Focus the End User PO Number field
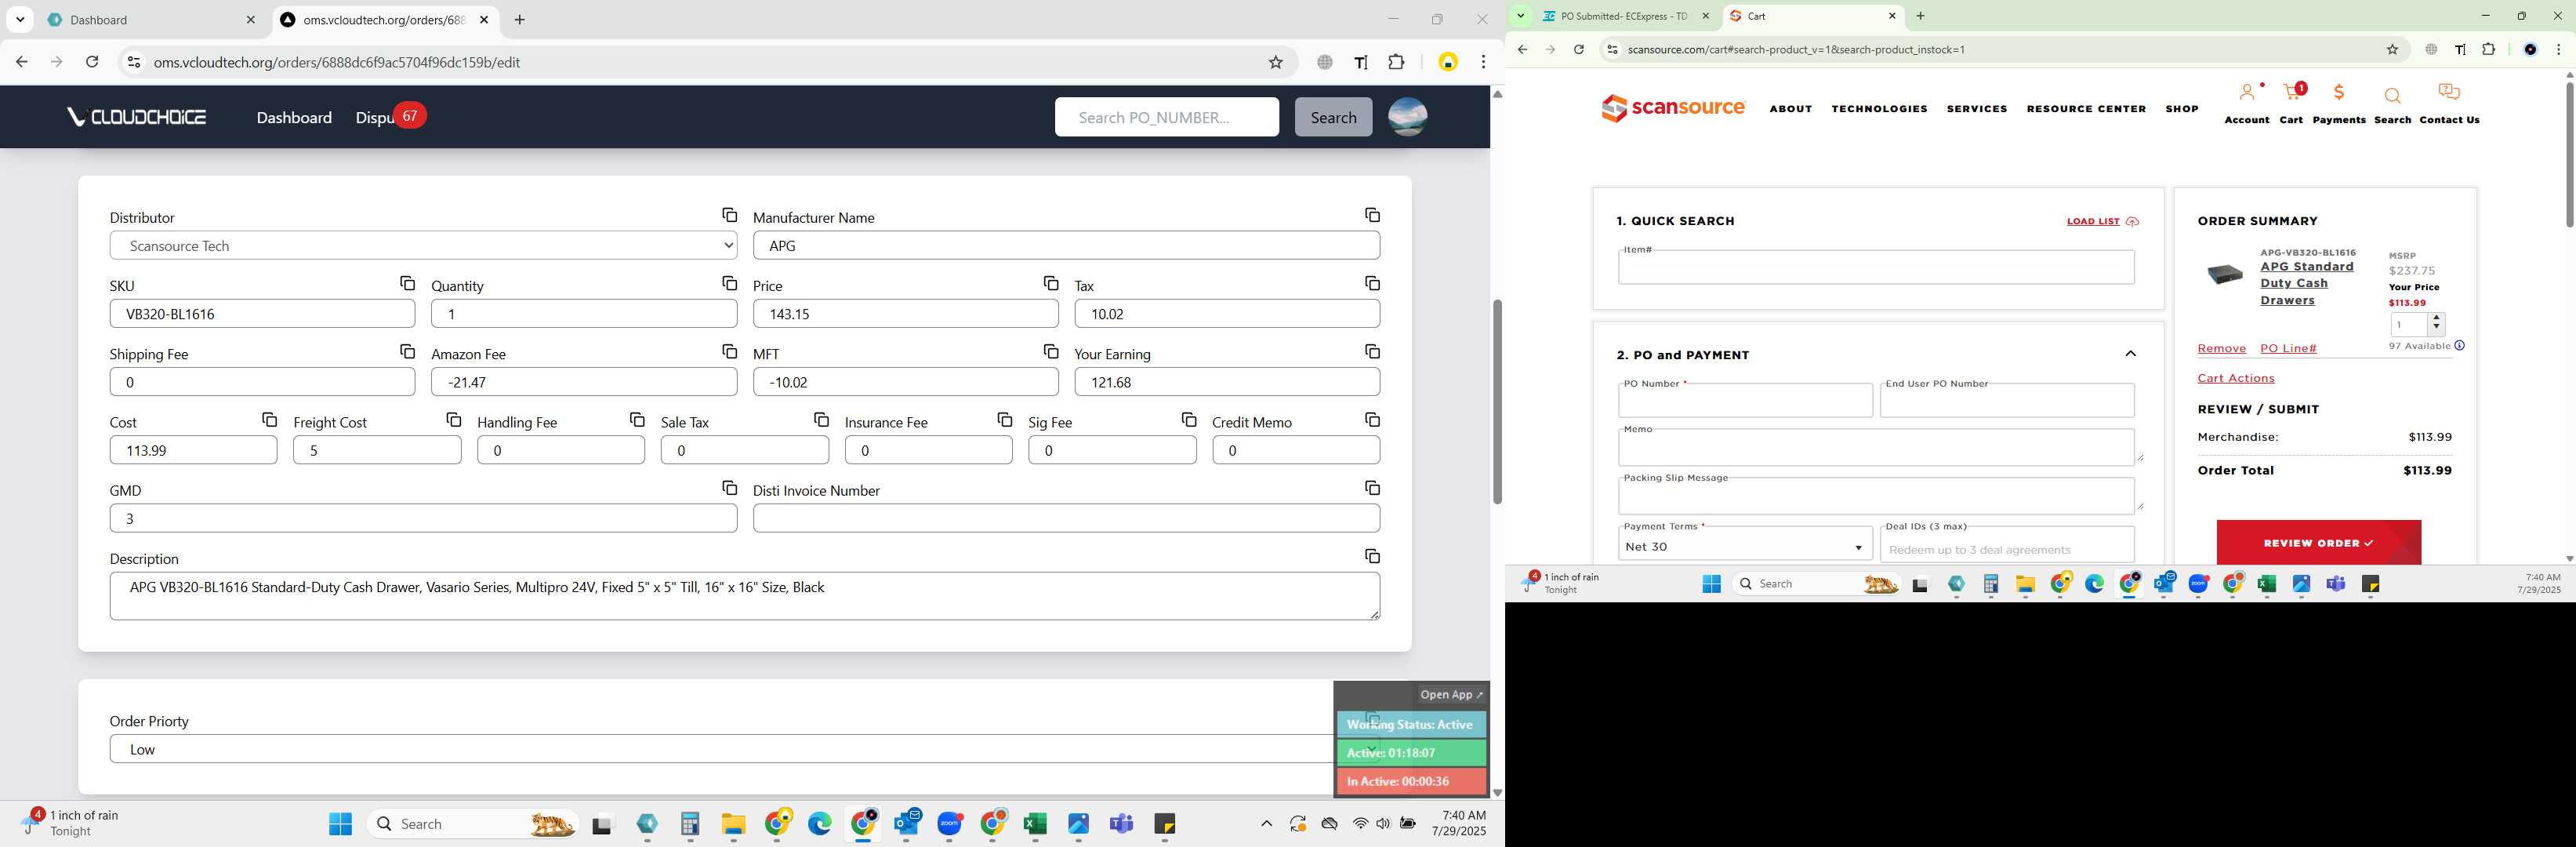 tap(2006, 400)
